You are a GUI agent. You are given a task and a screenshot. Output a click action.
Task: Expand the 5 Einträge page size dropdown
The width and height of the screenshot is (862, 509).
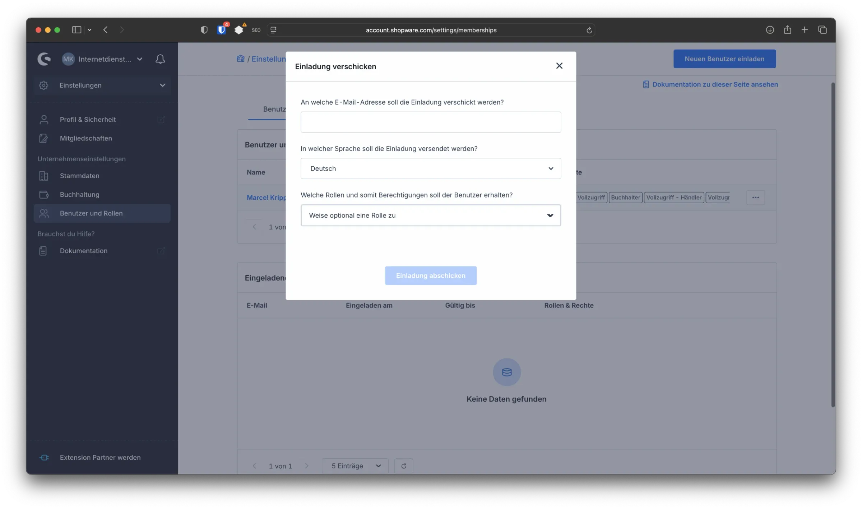[x=355, y=466]
